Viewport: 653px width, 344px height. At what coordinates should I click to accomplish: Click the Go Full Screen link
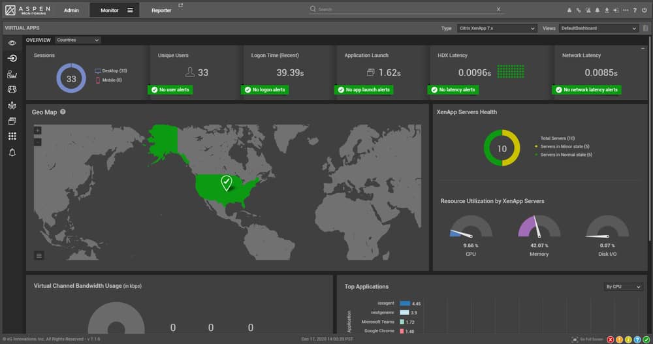pos(587,339)
